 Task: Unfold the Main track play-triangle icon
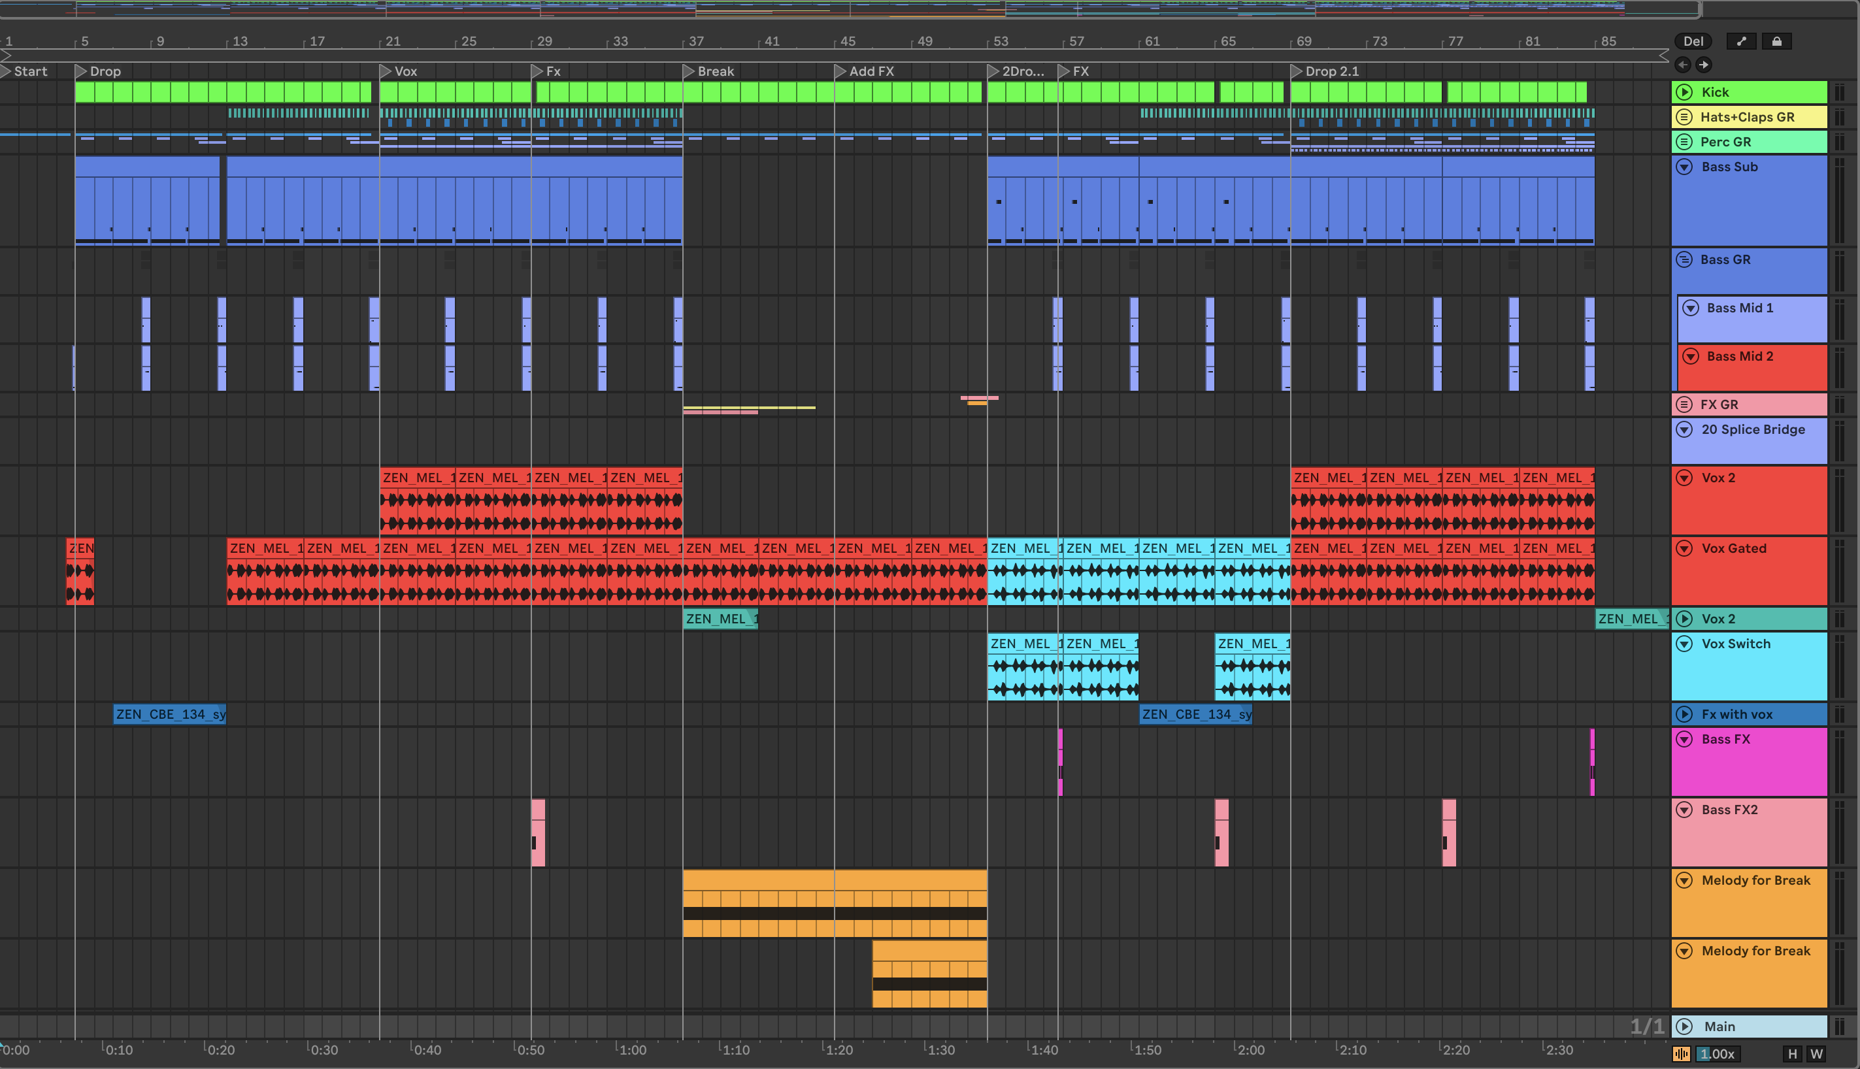1684,1027
